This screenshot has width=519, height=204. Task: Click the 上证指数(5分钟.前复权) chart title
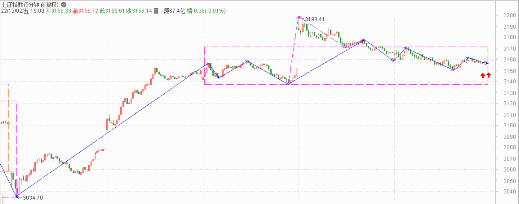[x=30, y=4]
